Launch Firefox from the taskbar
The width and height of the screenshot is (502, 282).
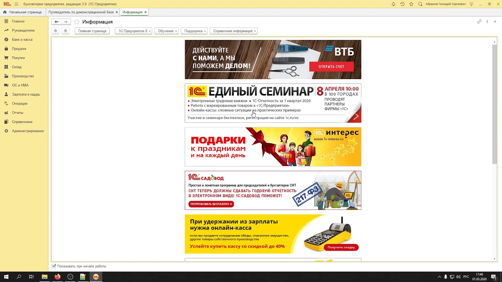(x=57, y=277)
